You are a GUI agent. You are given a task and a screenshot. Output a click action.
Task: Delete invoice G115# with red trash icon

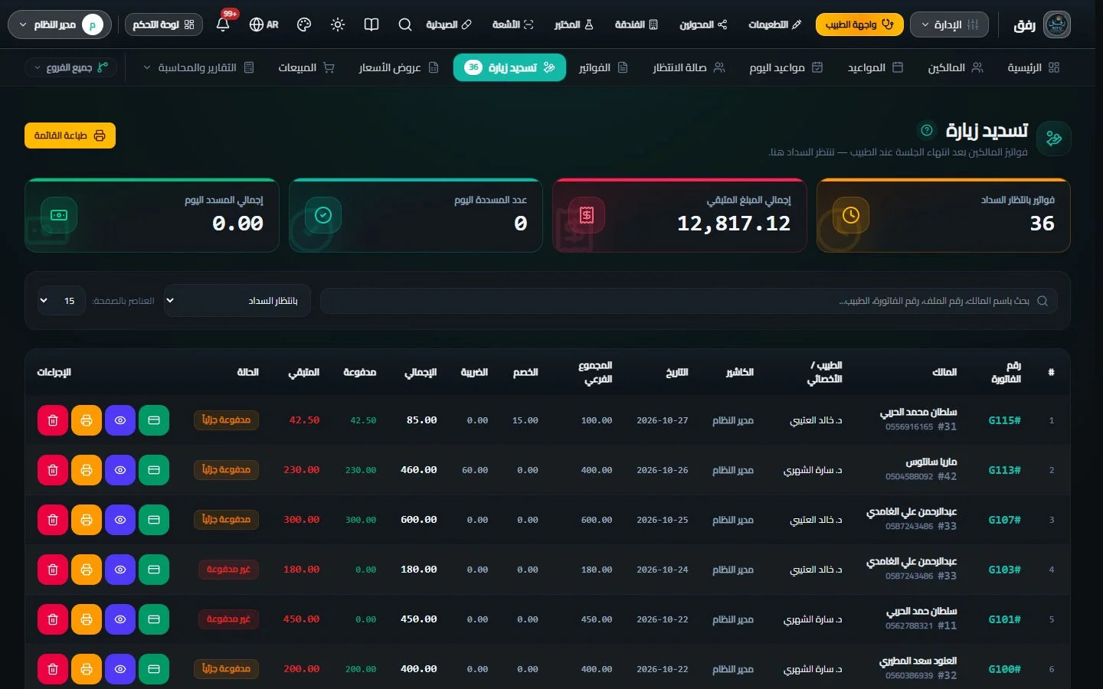click(53, 420)
